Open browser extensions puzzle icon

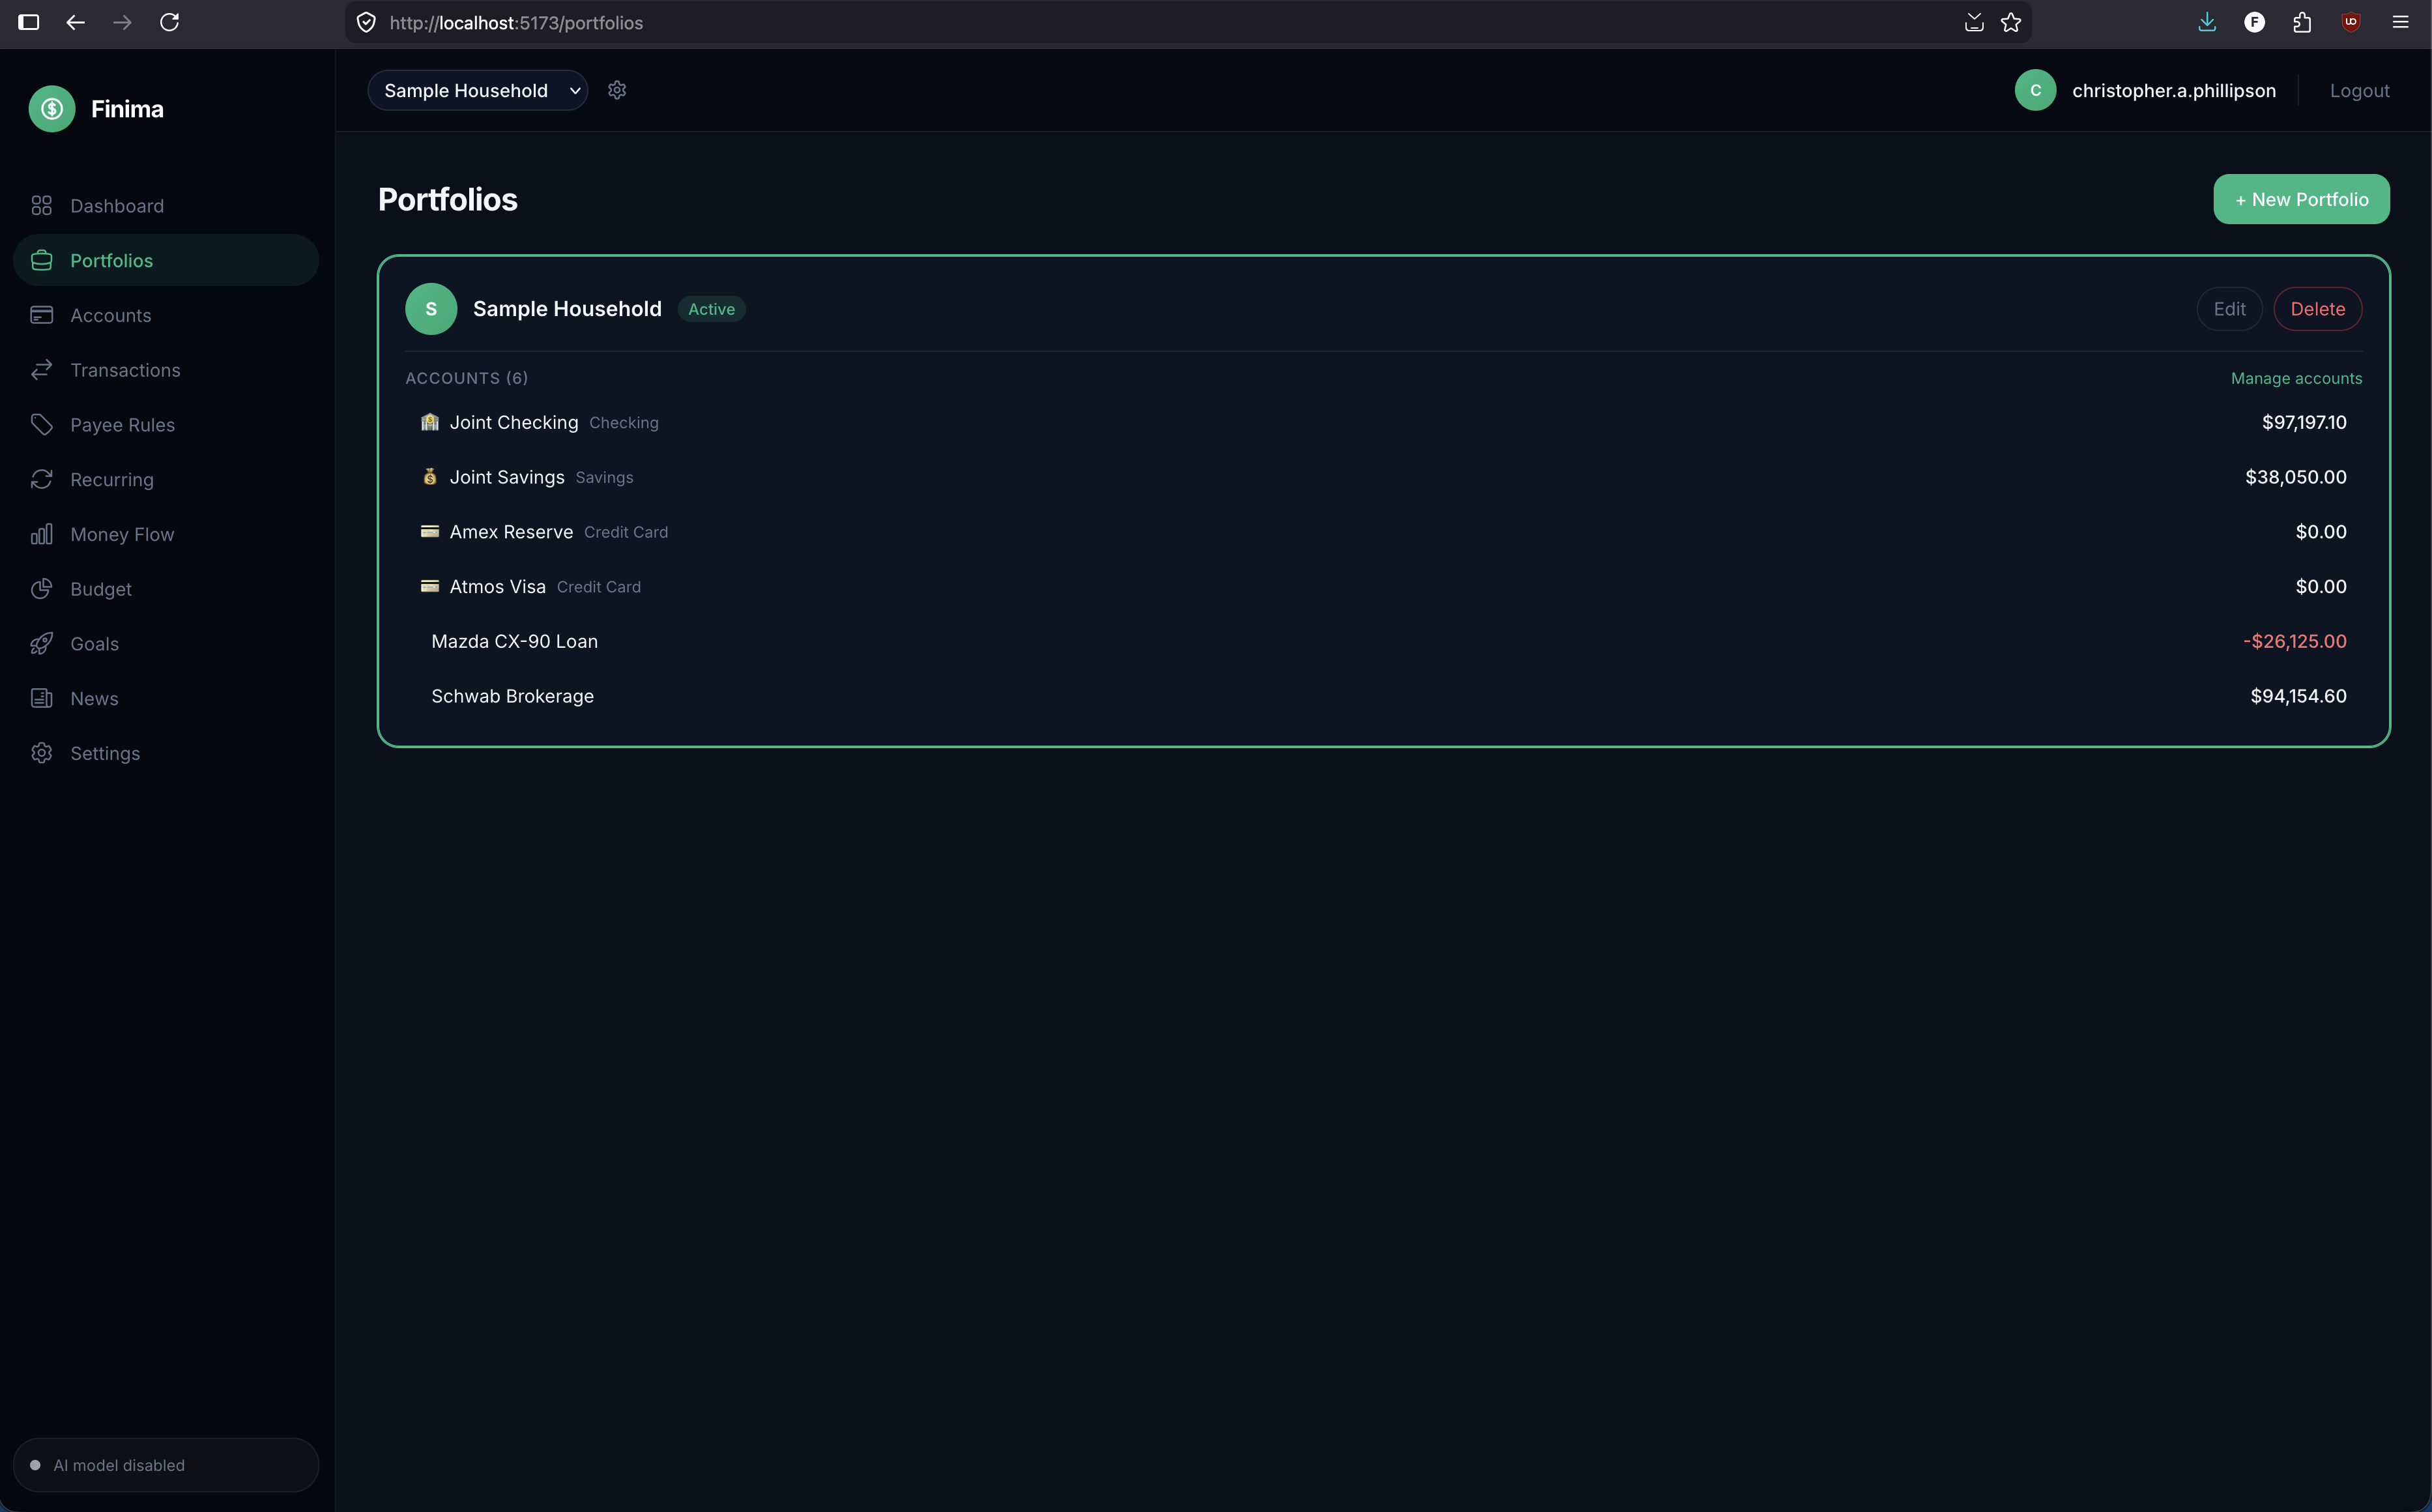tap(2302, 22)
